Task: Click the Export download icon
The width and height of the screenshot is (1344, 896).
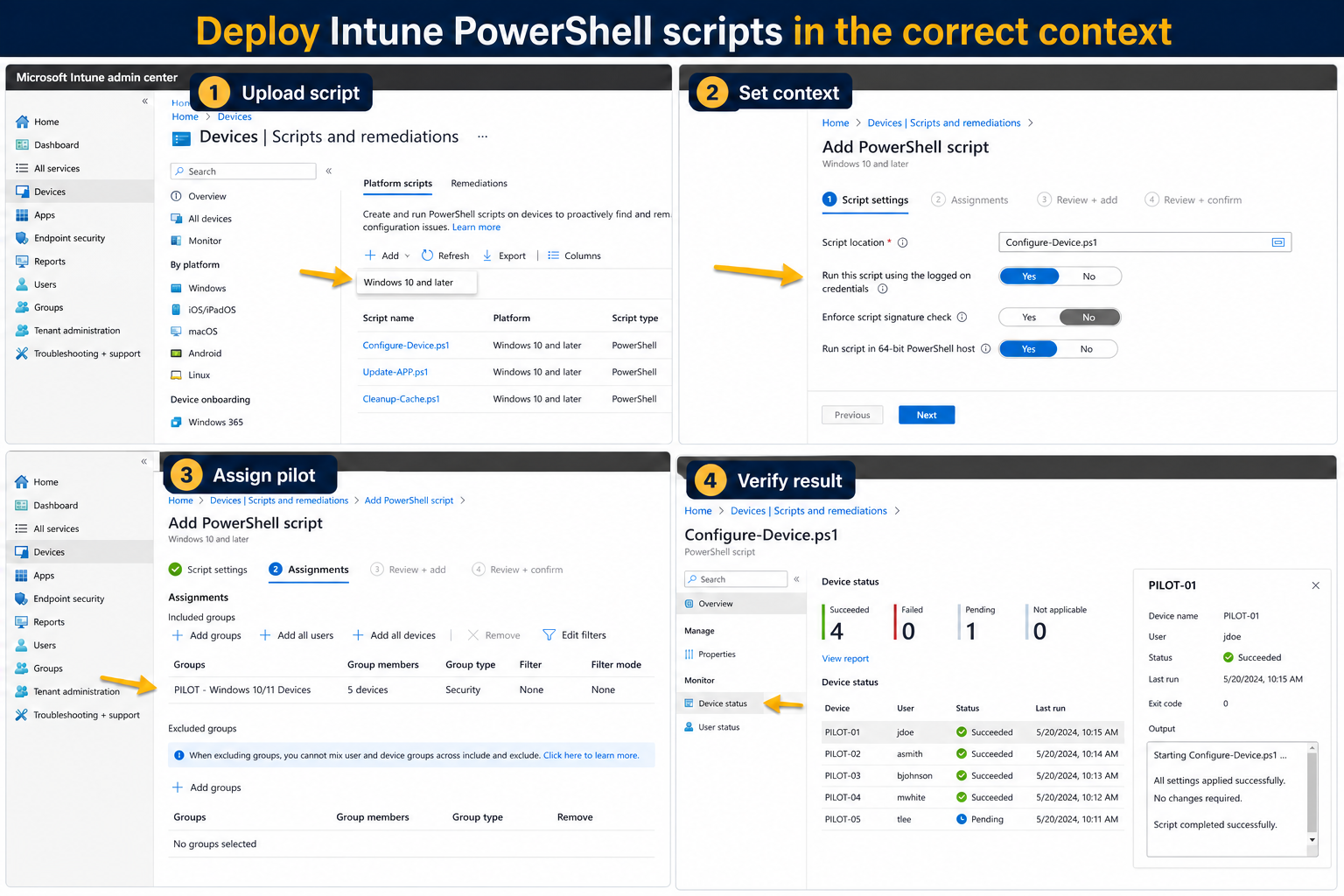Action: point(487,255)
